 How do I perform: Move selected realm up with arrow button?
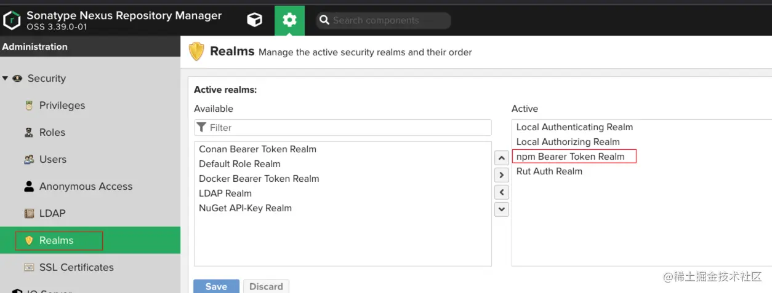[x=502, y=158]
